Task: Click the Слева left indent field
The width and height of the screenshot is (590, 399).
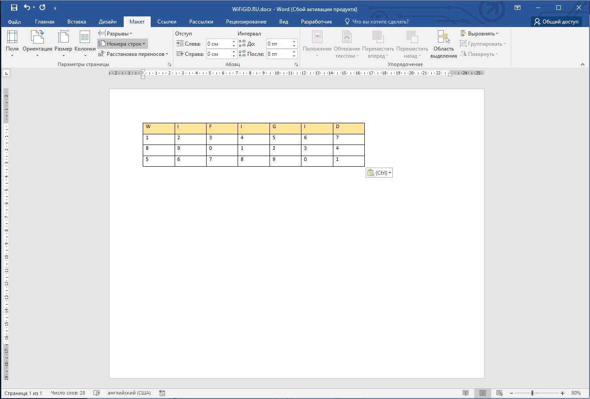Action: coord(218,44)
